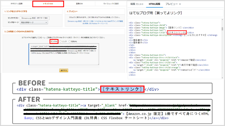Click ［テキストリンク］ in the HTML editor code

177,33
